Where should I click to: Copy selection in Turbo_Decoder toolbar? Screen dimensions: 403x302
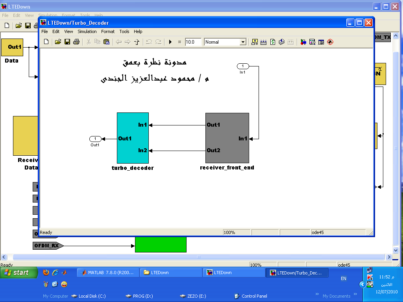click(x=98, y=42)
